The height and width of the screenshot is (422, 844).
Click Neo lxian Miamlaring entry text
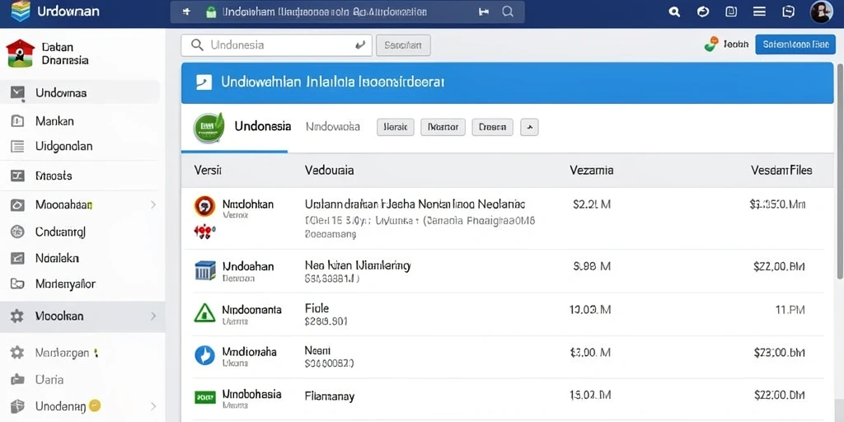point(358,265)
